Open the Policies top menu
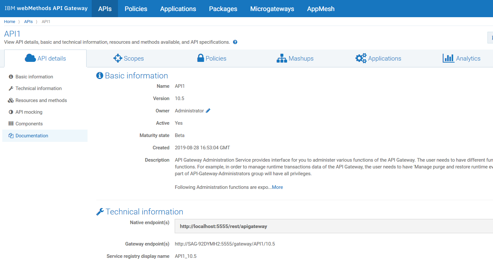 (136, 9)
